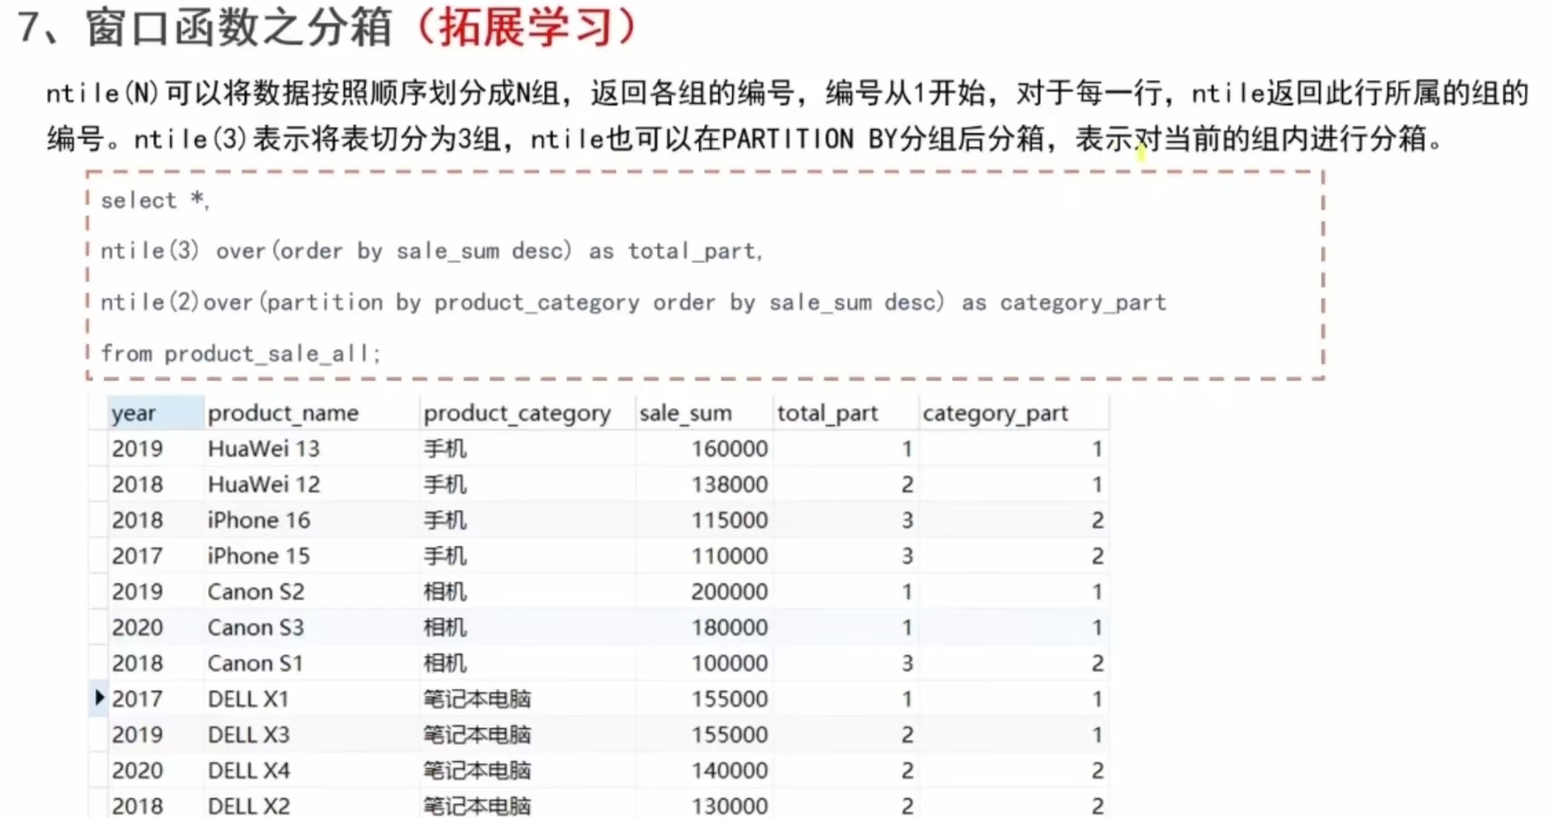
Task: Click the sale_sum value 130000
Action: click(730, 806)
